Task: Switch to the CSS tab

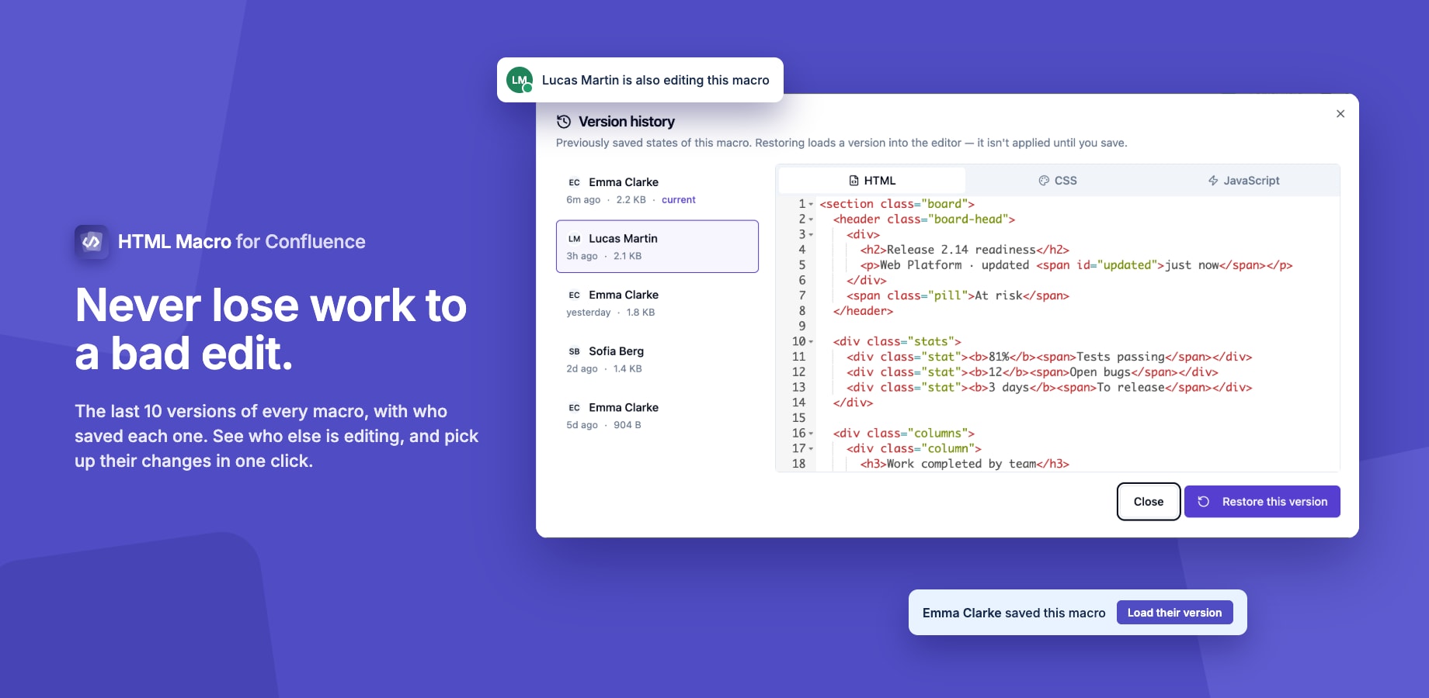Action: pos(1058,181)
